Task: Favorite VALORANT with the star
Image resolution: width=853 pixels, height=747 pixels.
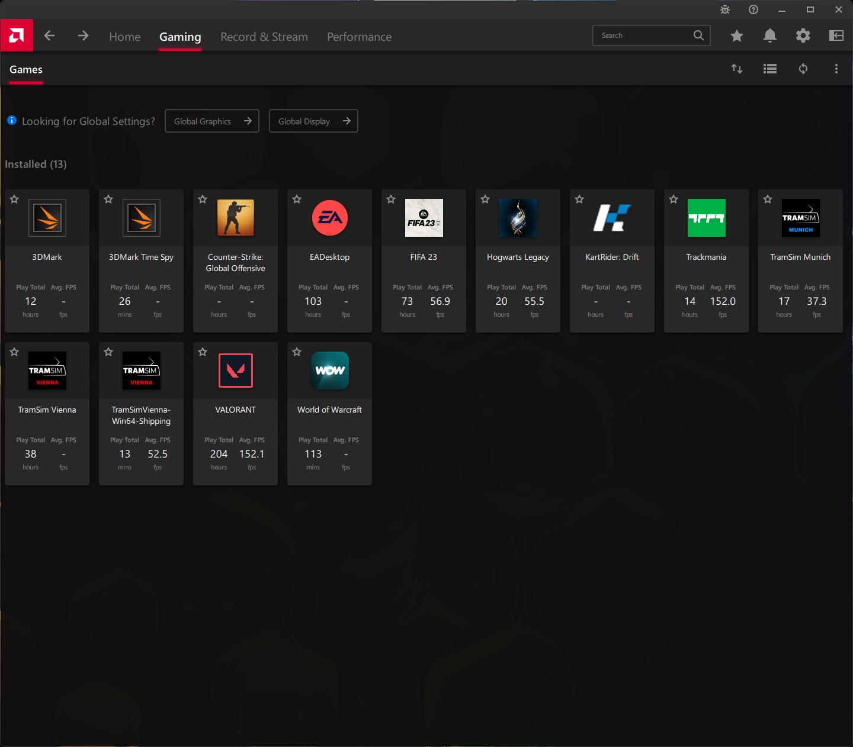Action: (x=203, y=352)
